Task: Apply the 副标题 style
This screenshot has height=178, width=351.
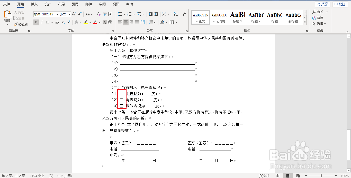Action: click(293, 17)
